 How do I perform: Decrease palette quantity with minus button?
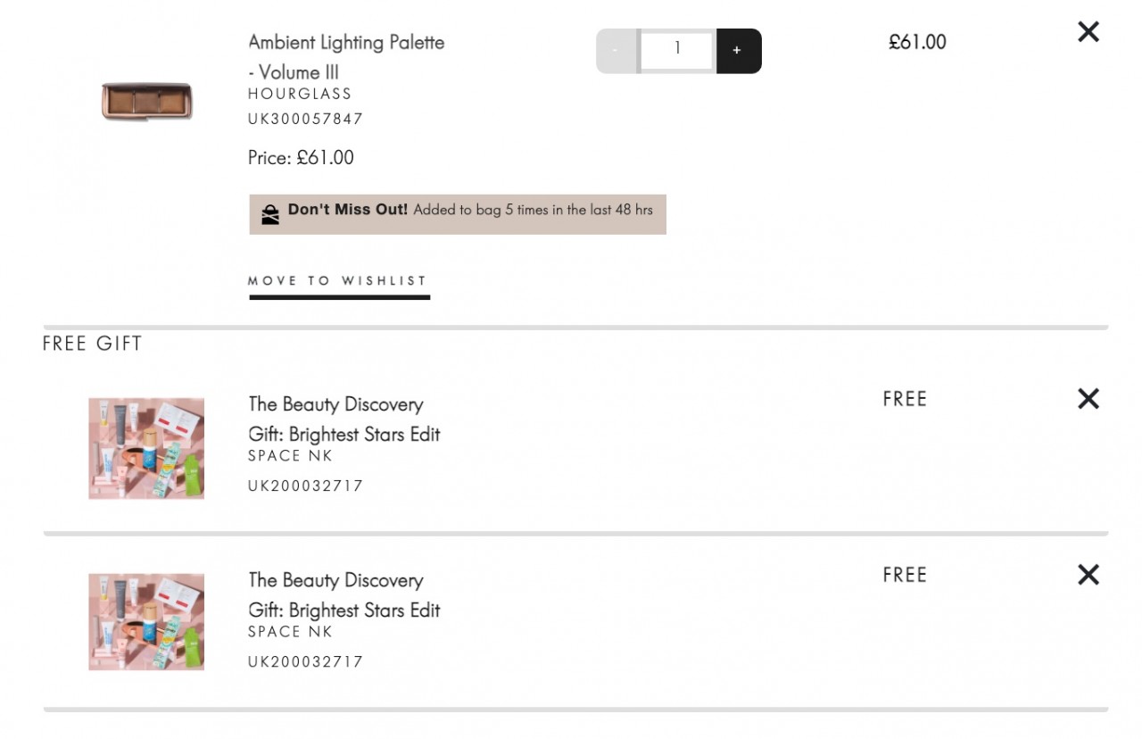pos(616,51)
